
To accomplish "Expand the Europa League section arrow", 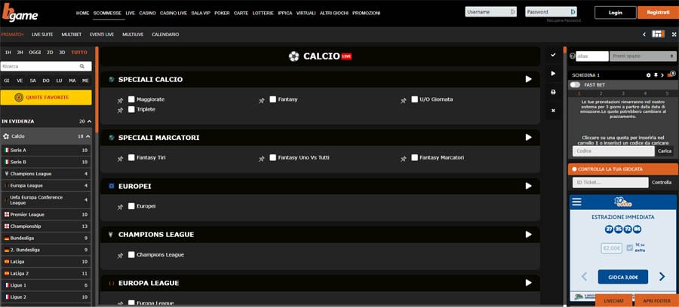I will tap(528, 283).
